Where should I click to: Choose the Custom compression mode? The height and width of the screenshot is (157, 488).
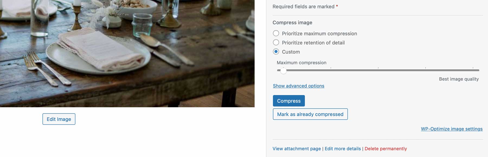pyautogui.click(x=276, y=52)
